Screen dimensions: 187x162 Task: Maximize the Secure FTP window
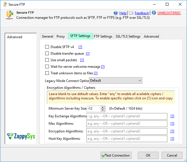[167, 5]
